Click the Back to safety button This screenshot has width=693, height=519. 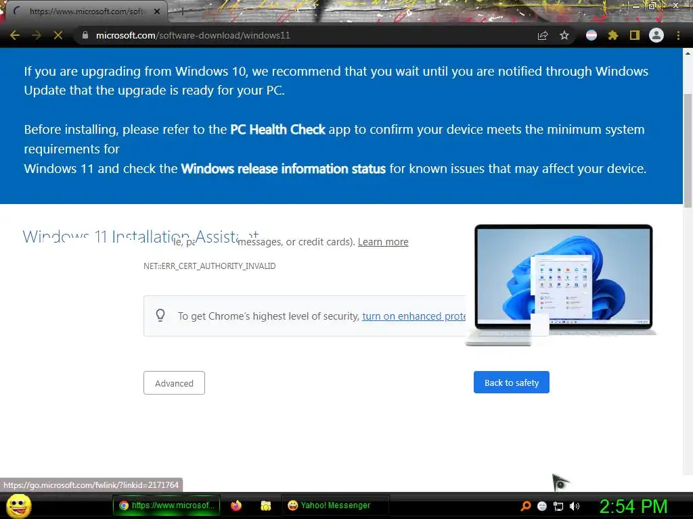pyautogui.click(x=512, y=382)
